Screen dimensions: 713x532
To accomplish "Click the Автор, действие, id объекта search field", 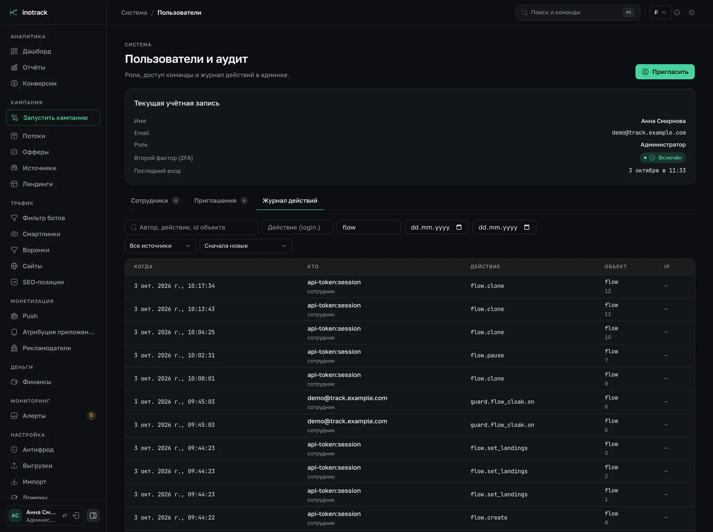I will pyautogui.click(x=192, y=227).
